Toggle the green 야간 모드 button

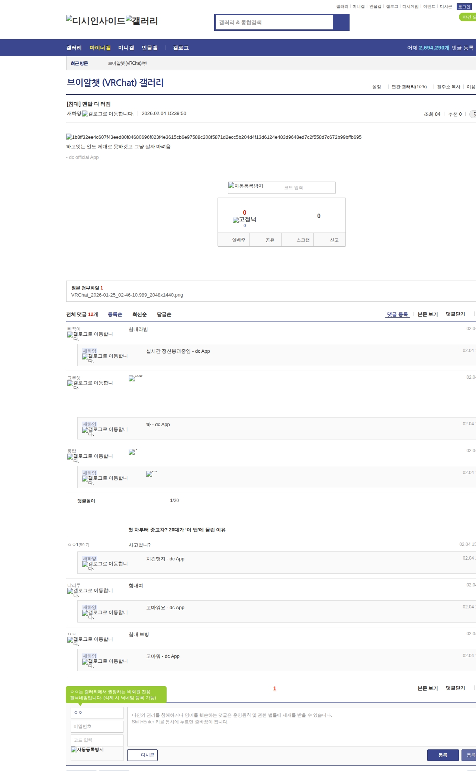[468, 17]
